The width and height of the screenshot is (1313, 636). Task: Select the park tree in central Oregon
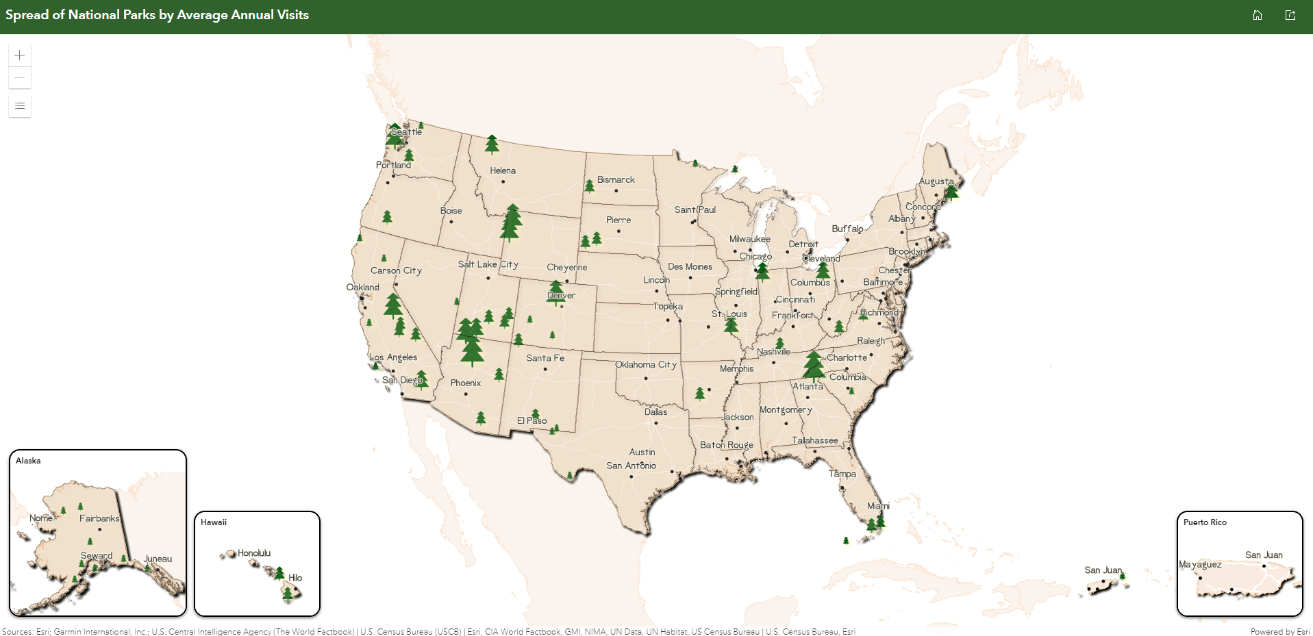pyautogui.click(x=387, y=217)
